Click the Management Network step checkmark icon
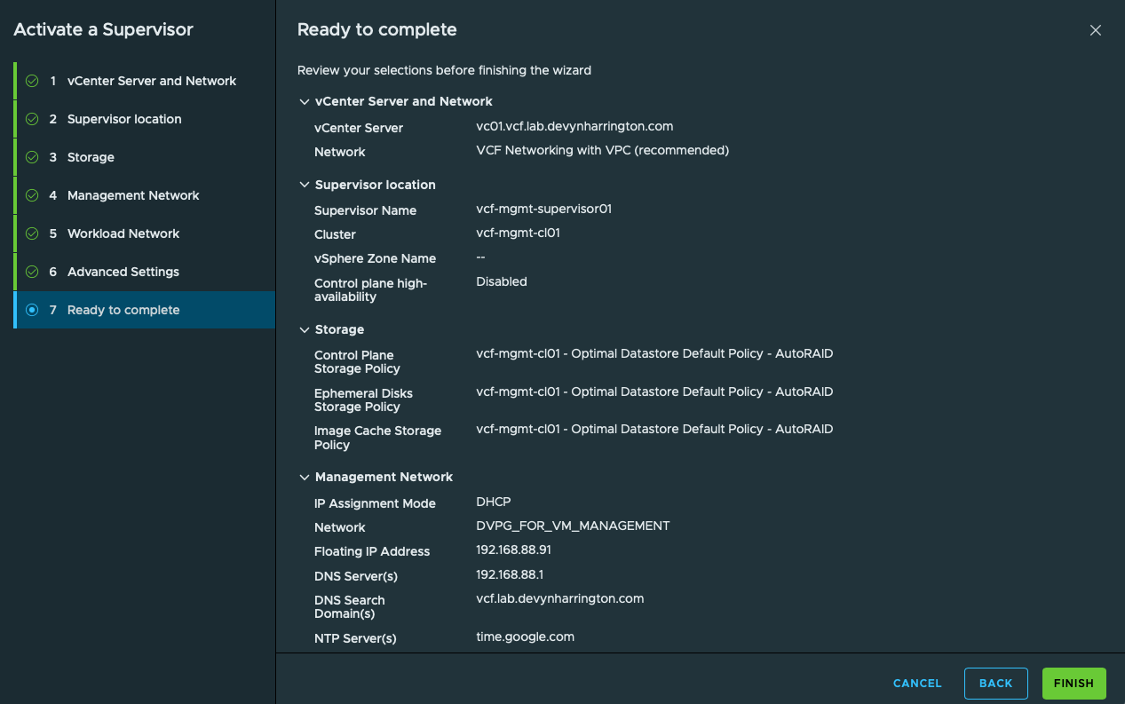This screenshot has width=1125, height=704. tap(32, 195)
